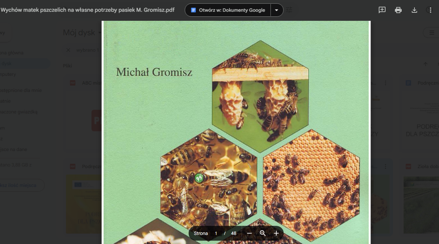Download the PDF file
This screenshot has height=244, width=439.
pos(414,10)
